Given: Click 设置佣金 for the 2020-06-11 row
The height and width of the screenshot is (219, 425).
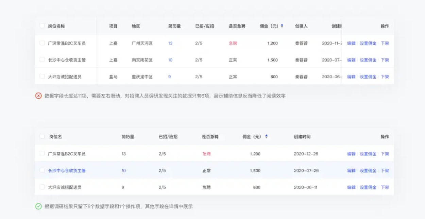Looking at the screenshot, I should 368,187.
